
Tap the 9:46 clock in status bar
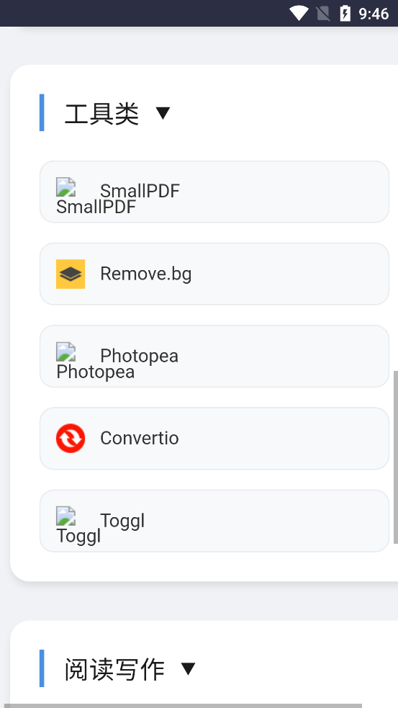coord(374,14)
